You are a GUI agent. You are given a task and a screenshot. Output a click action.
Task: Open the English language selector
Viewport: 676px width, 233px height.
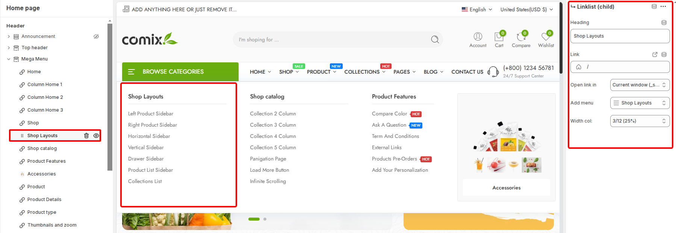click(477, 9)
